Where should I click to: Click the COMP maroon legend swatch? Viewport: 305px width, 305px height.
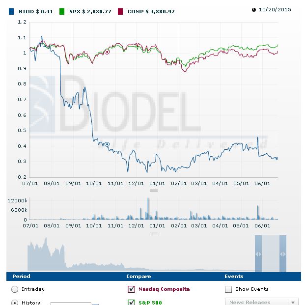[x=119, y=10]
